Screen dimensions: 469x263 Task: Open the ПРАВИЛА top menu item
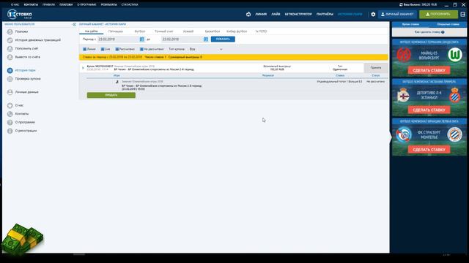tap(49, 5)
